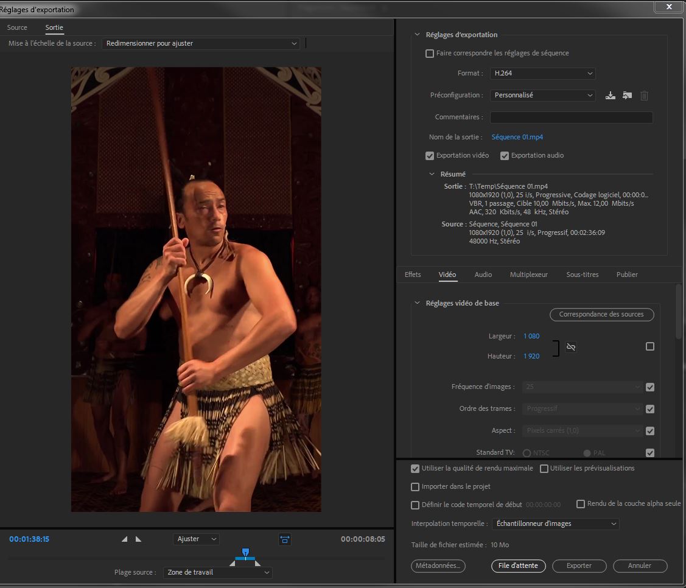Click the import preset icon
Image resolution: width=686 pixels, height=588 pixels.
(627, 96)
